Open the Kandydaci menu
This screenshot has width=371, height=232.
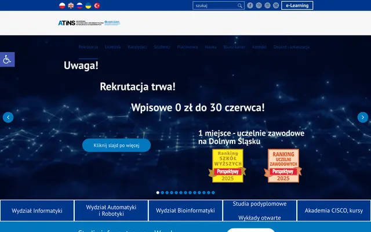click(x=137, y=47)
